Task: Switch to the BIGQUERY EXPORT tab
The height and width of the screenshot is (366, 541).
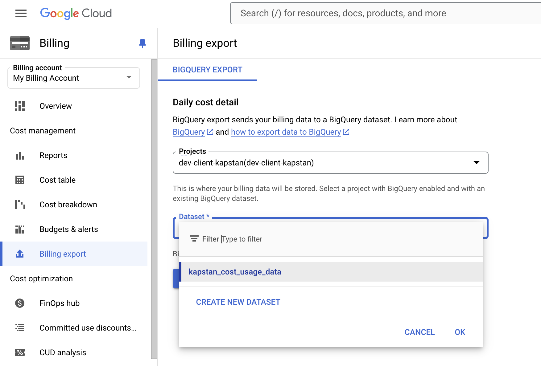Action: pyautogui.click(x=208, y=70)
